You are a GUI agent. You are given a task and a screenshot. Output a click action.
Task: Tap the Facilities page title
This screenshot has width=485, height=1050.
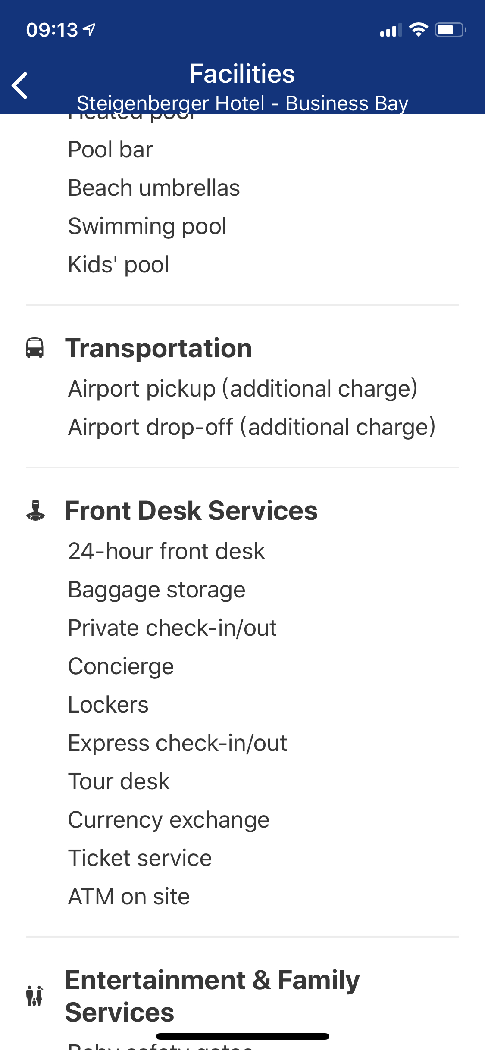242,73
